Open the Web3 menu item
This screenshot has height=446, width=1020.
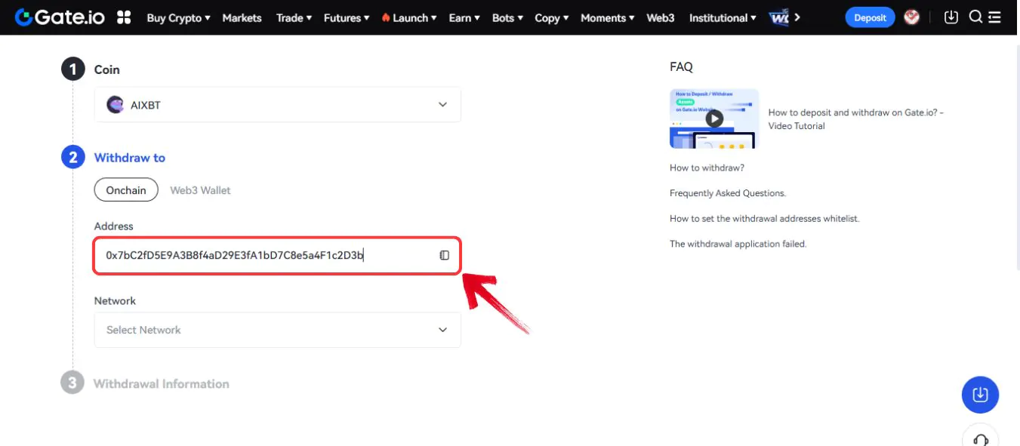click(661, 17)
